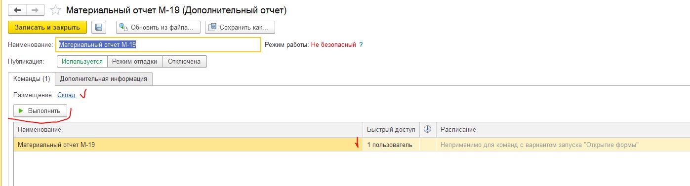690x186 pixels.
Task: Switch to Дополнительная информация tab
Action: pos(104,78)
